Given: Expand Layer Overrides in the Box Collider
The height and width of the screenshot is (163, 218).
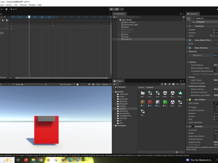Looking at the screenshot, I should tap(187, 123).
